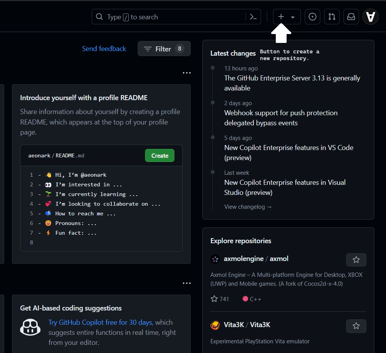Open the three-dot menu above README card
Image resolution: width=386 pixels, height=353 pixels.
pyautogui.click(x=187, y=73)
